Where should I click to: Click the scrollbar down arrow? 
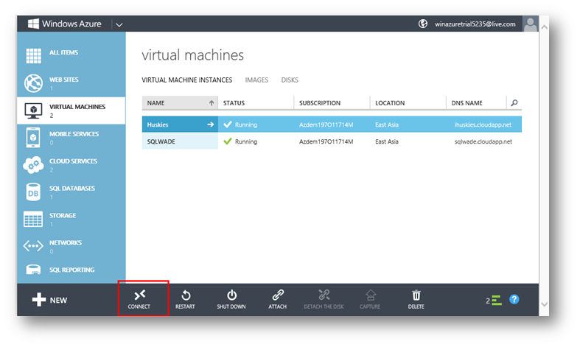click(544, 304)
